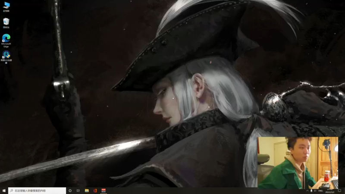
Task: Open the Action Center notifications
Action: point(340,191)
